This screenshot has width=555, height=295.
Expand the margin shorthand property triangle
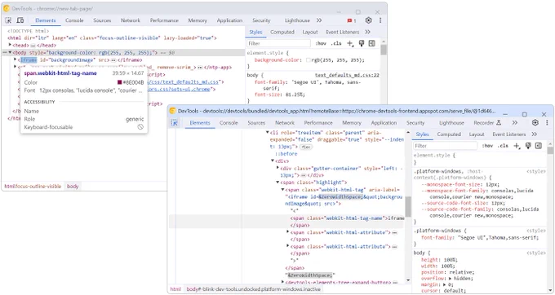click(x=445, y=284)
